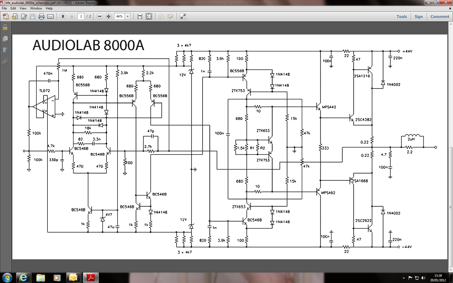The image size is (453, 283).
Task: Click the zoom percentage field showing 44%
Action: (119, 16)
